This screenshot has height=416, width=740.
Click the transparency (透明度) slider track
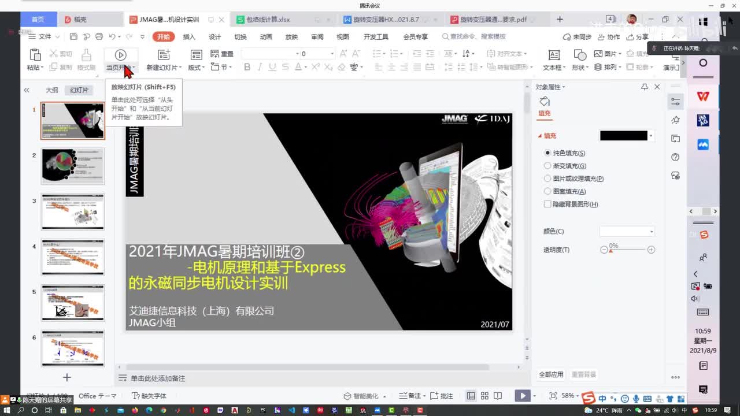(x=627, y=250)
